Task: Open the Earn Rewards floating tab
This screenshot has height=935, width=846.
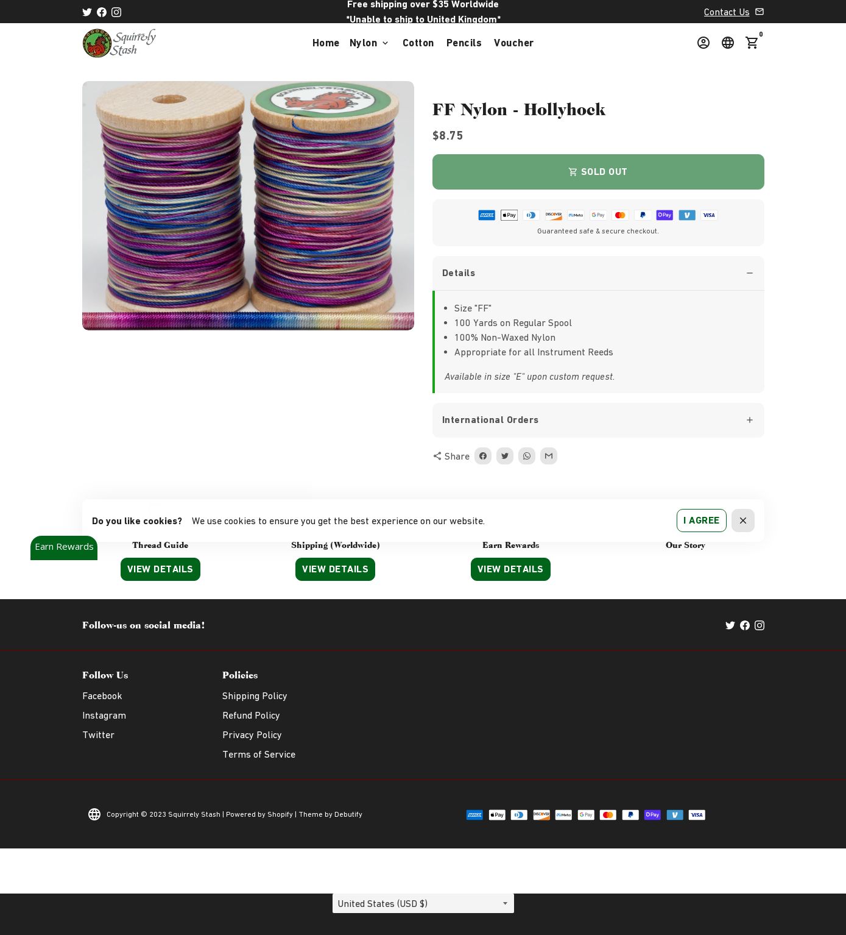Action: point(64,547)
